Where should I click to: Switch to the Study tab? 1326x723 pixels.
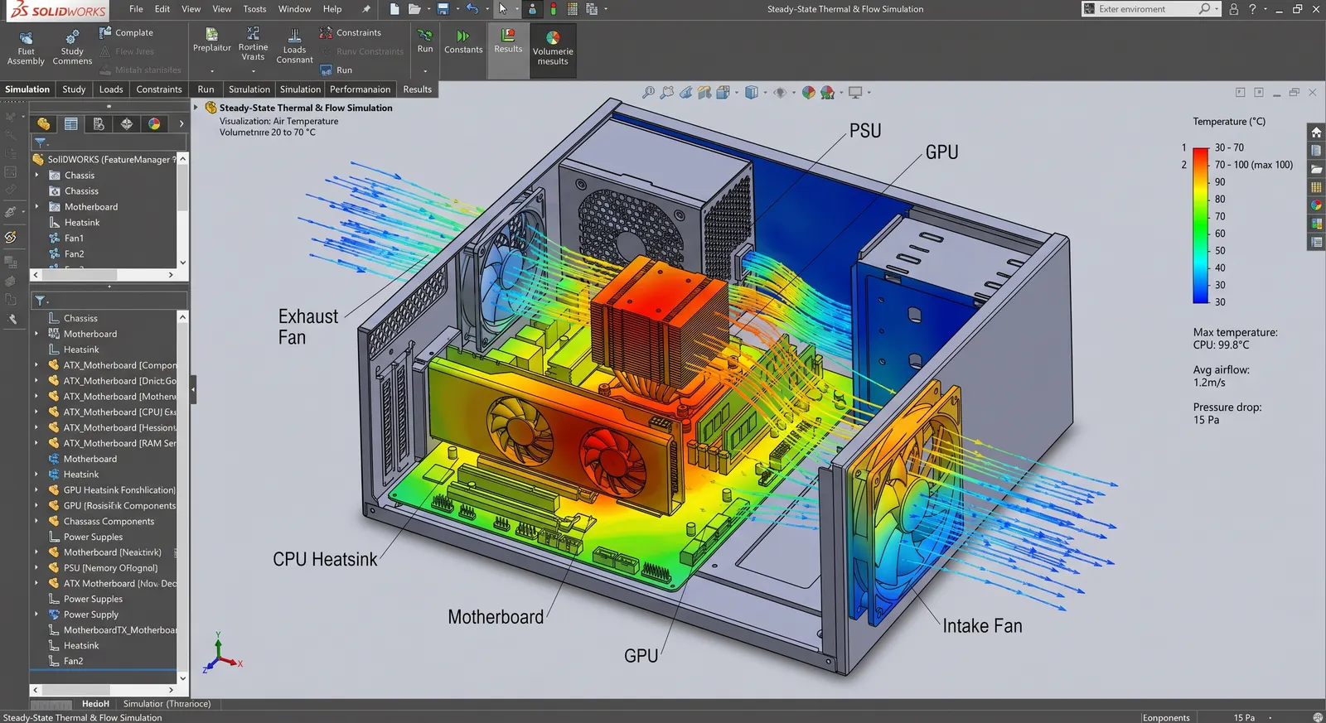pos(74,89)
